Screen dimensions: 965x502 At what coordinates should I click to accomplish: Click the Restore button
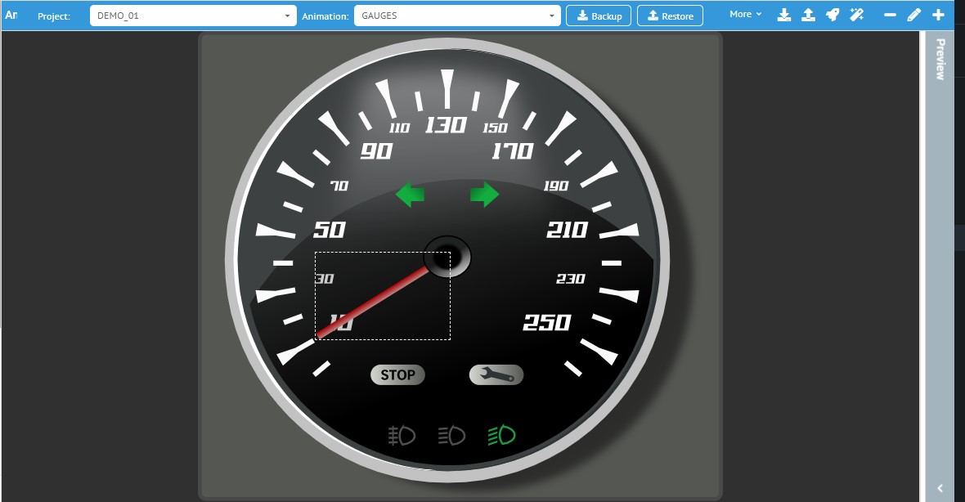click(670, 16)
